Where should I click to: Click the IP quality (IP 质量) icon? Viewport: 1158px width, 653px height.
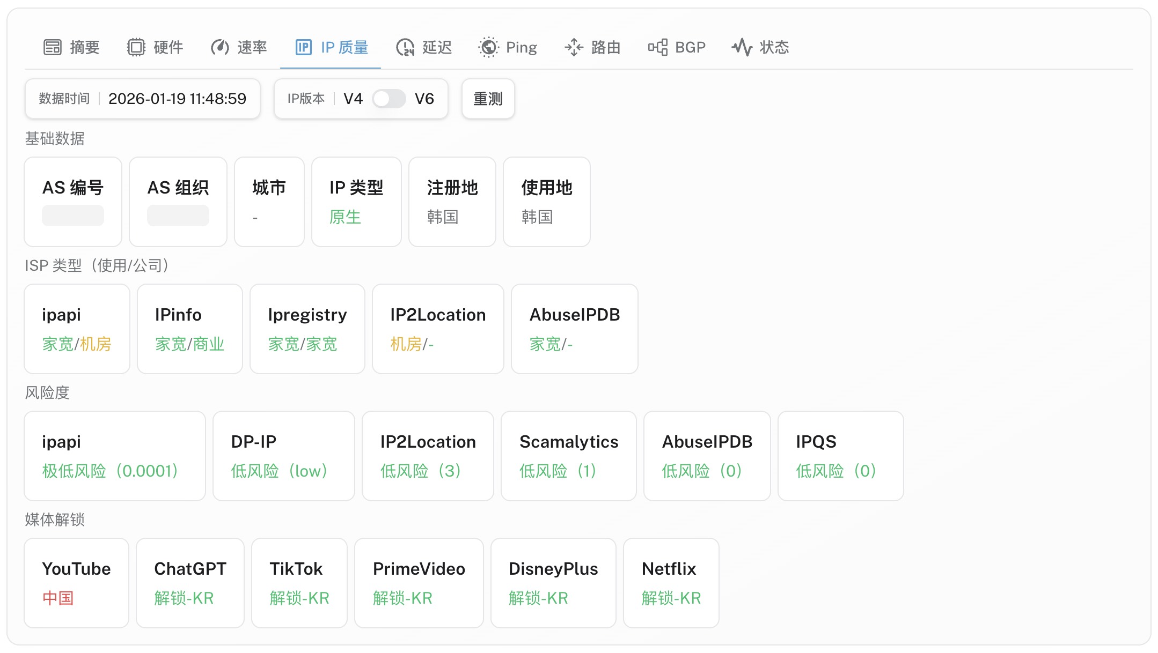tap(303, 47)
